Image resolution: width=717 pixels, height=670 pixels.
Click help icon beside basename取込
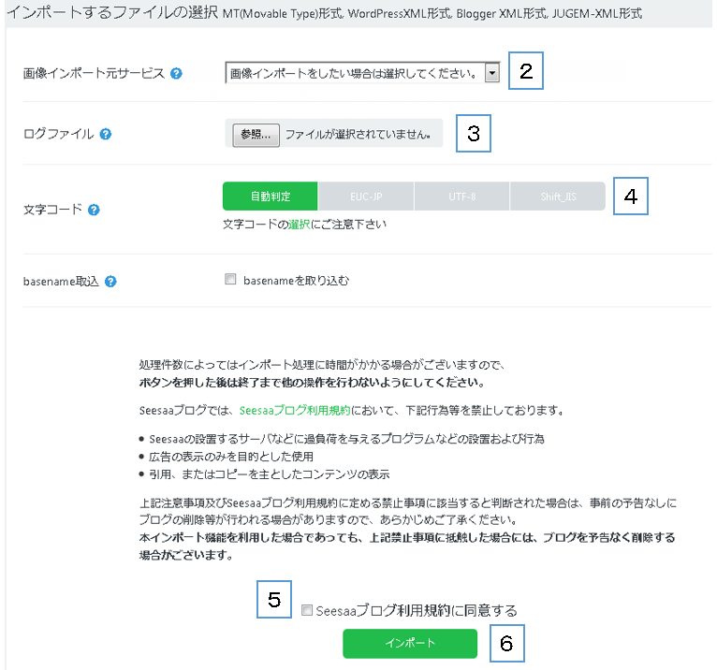(111, 280)
